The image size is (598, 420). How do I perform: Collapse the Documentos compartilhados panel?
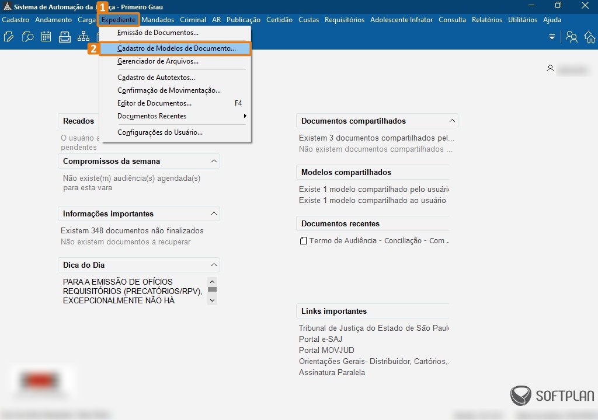pos(452,120)
